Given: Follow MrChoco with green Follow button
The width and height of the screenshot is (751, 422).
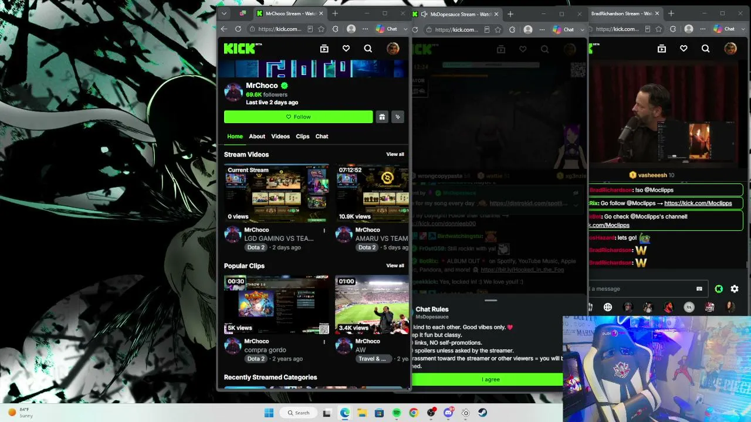Looking at the screenshot, I should [x=298, y=117].
